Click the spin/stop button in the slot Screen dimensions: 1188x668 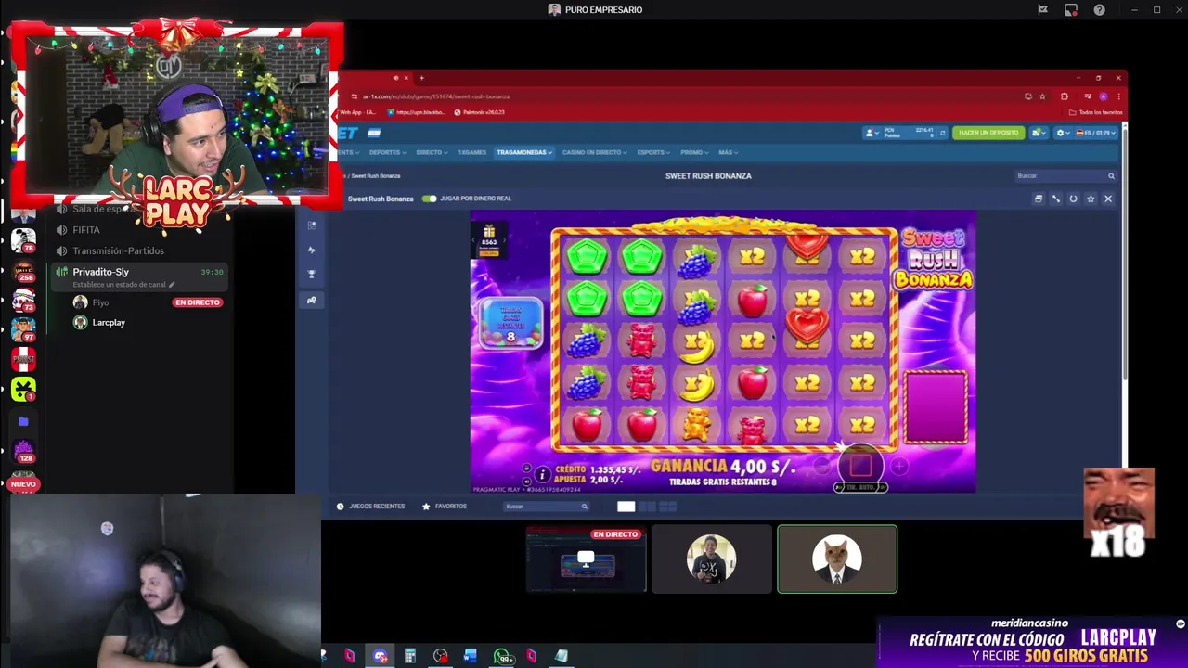point(859,464)
